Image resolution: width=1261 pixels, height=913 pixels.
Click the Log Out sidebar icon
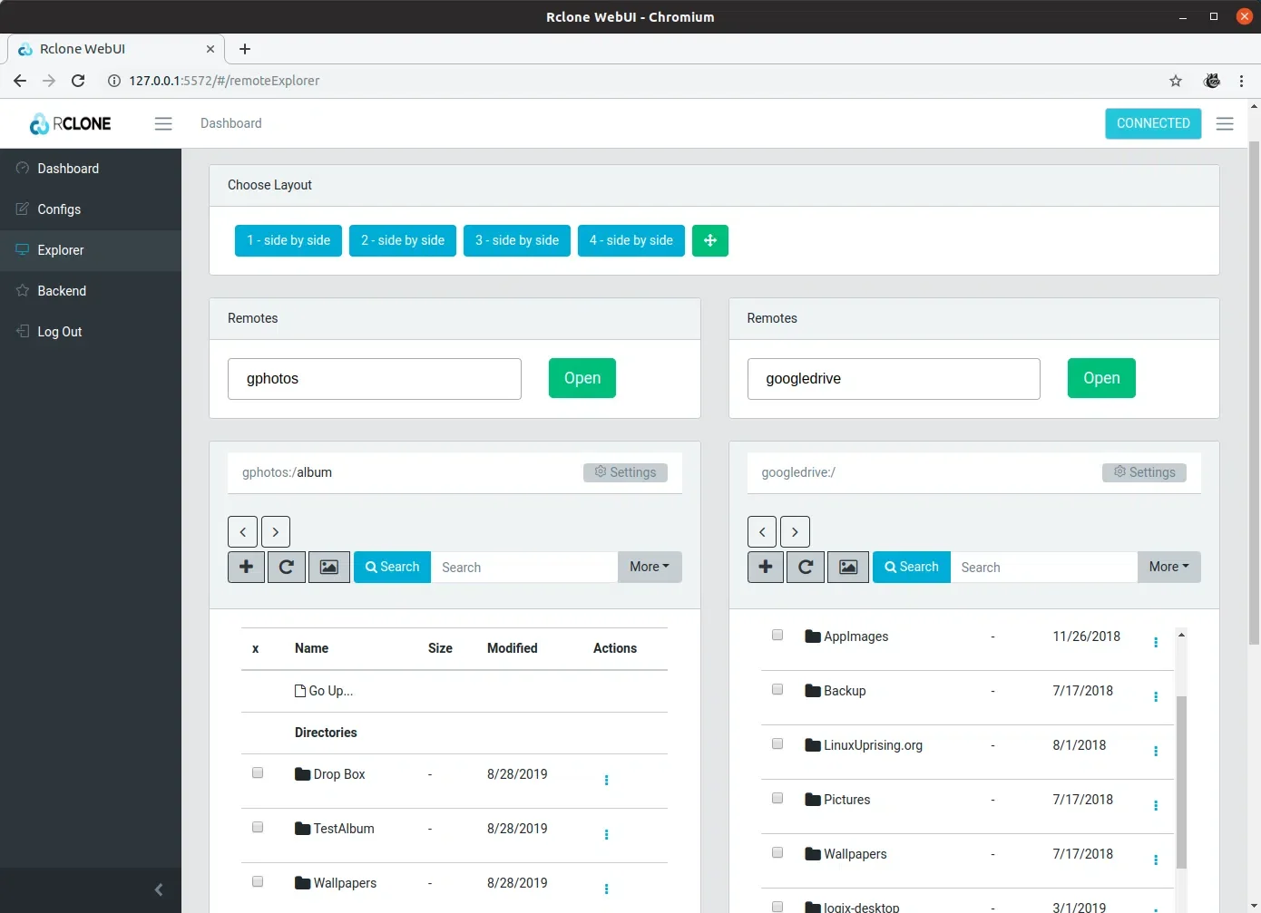[x=21, y=331]
